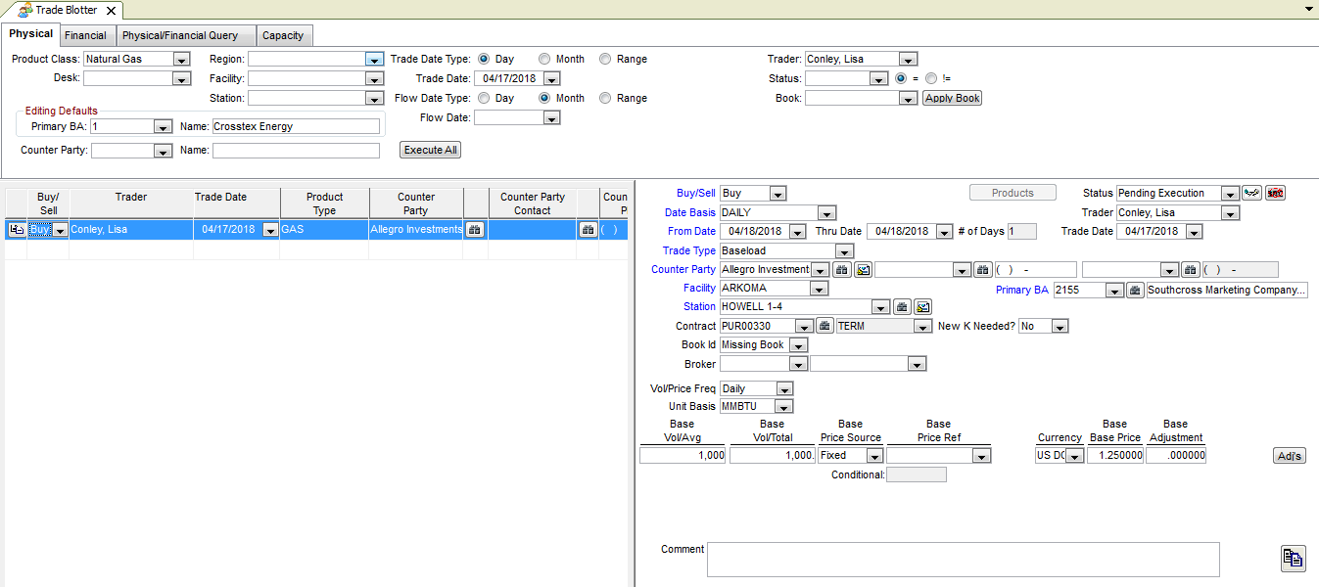The width and height of the screenshot is (1319, 587).
Task: Click the binoculars search icon next to Primary BA 2155
Action: point(1135,290)
